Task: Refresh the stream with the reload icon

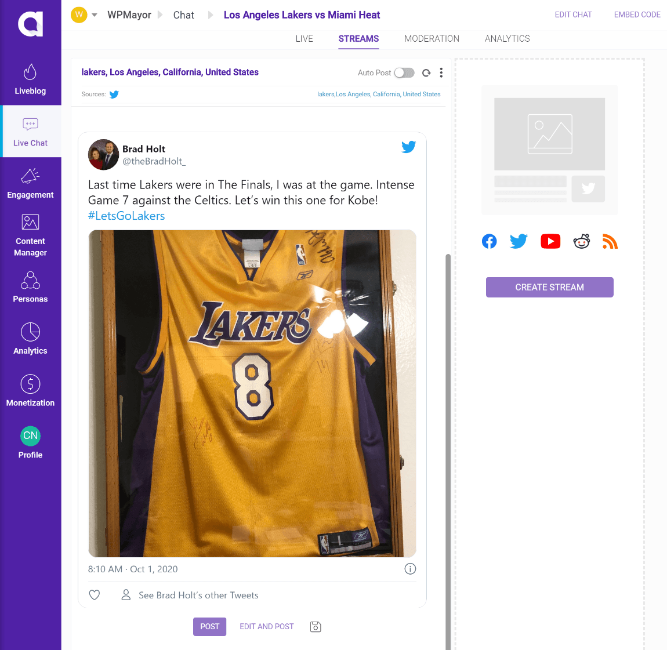Action: coord(426,72)
